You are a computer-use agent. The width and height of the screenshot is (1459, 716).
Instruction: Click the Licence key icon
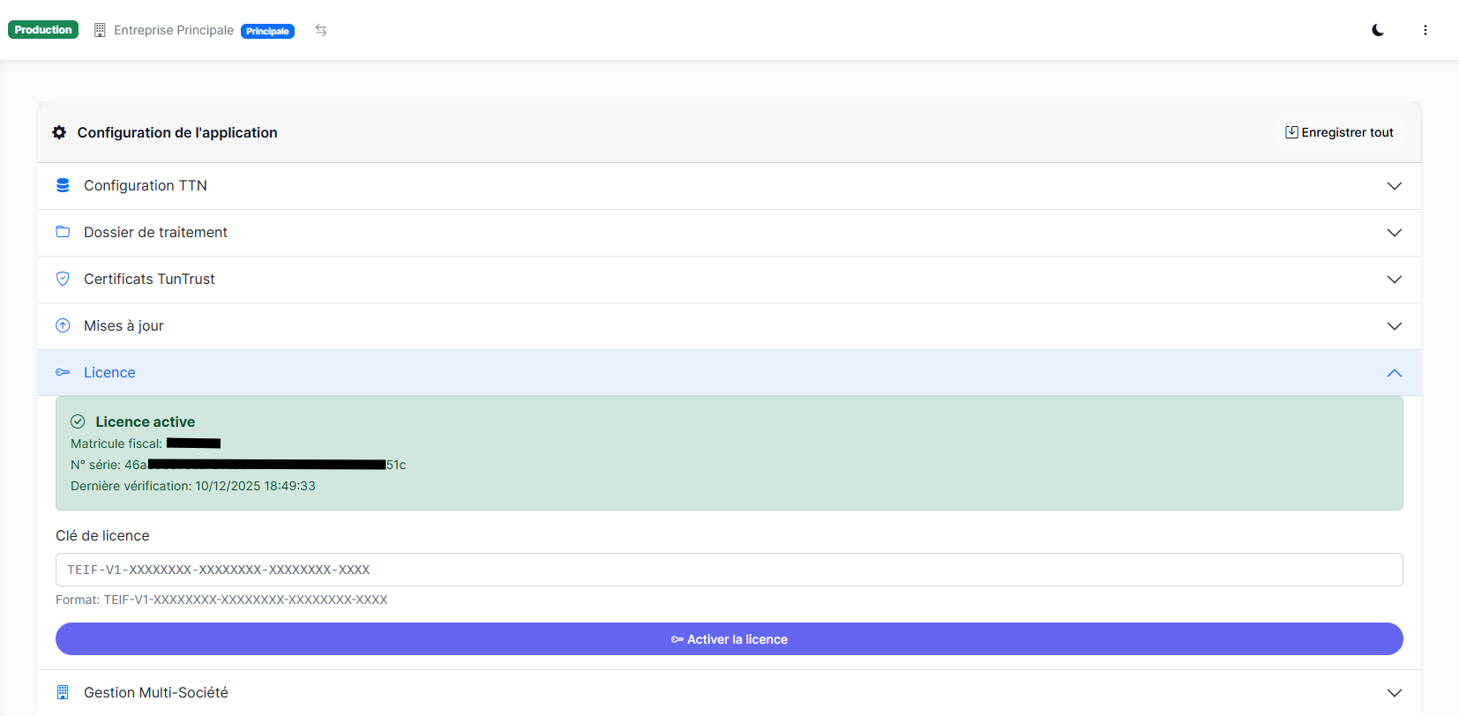point(63,372)
